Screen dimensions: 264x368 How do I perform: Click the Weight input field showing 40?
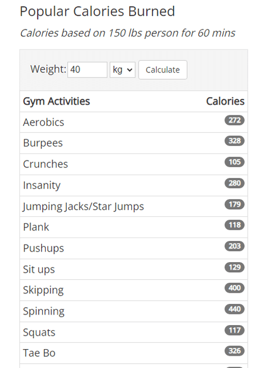pos(87,70)
